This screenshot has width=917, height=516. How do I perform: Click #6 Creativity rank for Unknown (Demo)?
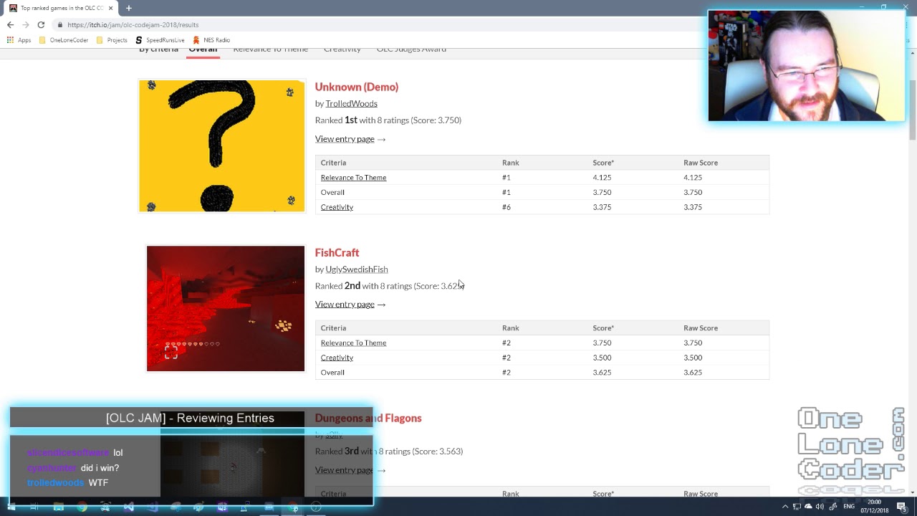506,207
